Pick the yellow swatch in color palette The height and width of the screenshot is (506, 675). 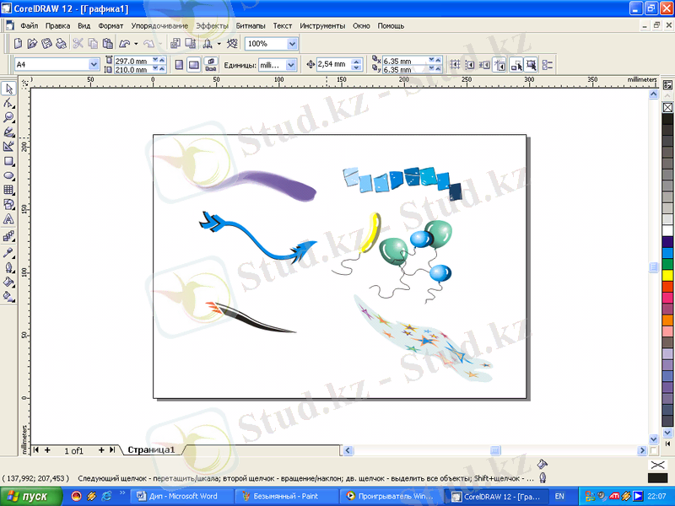coord(667,275)
